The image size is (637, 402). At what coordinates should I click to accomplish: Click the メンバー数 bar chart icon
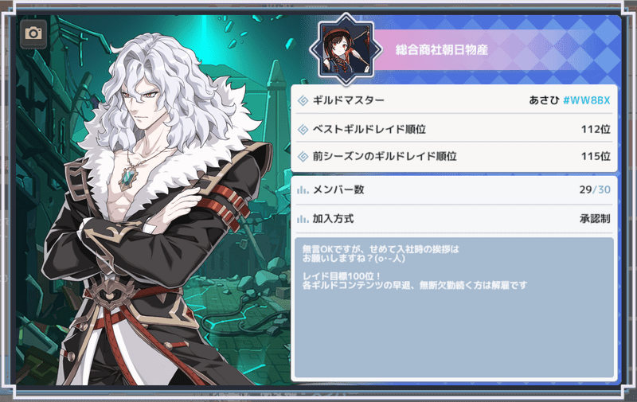click(x=303, y=189)
